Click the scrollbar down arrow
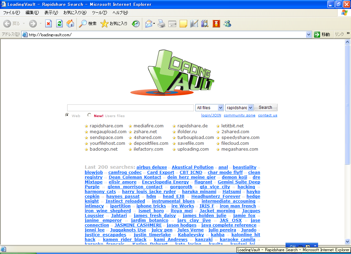 [348, 241]
